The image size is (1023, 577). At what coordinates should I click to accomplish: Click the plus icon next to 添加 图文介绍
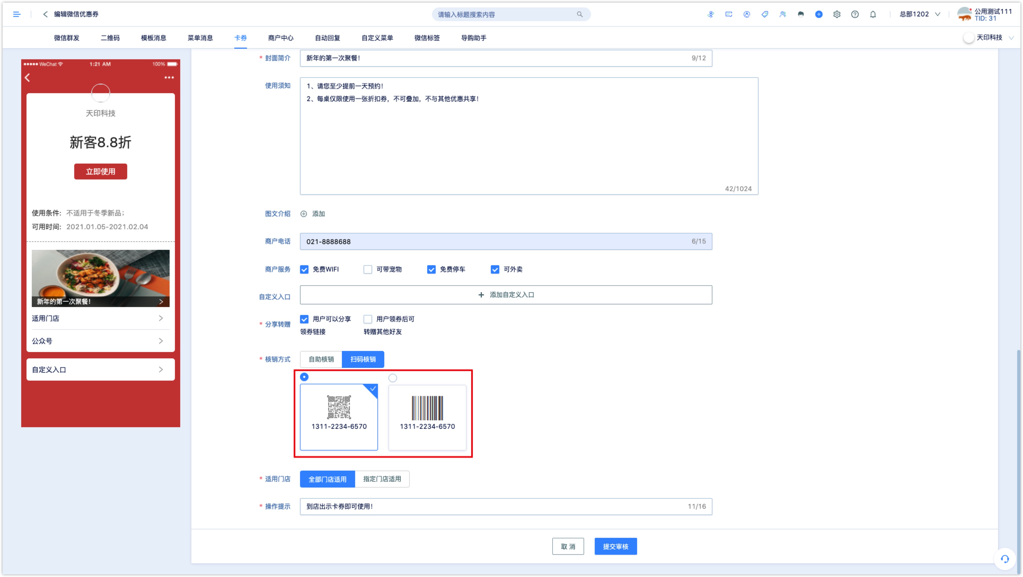[303, 214]
